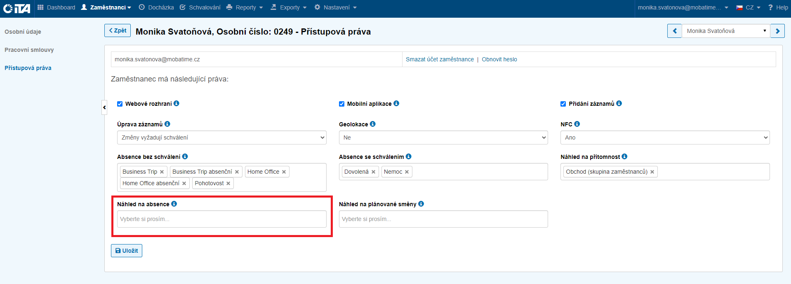Open the Reporty menu
791x284 pixels.
(x=245, y=7)
